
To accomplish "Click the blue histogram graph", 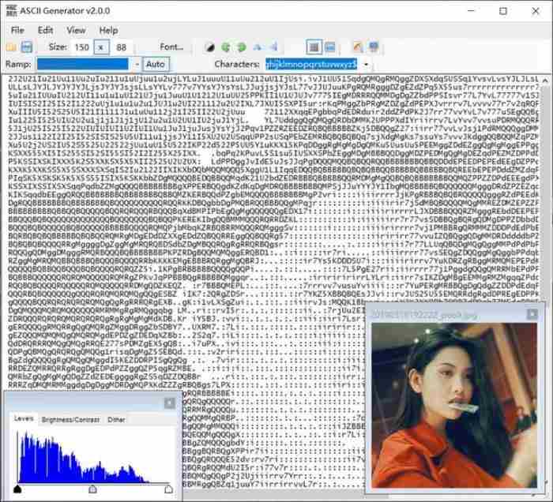I will click(x=93, y=457).
